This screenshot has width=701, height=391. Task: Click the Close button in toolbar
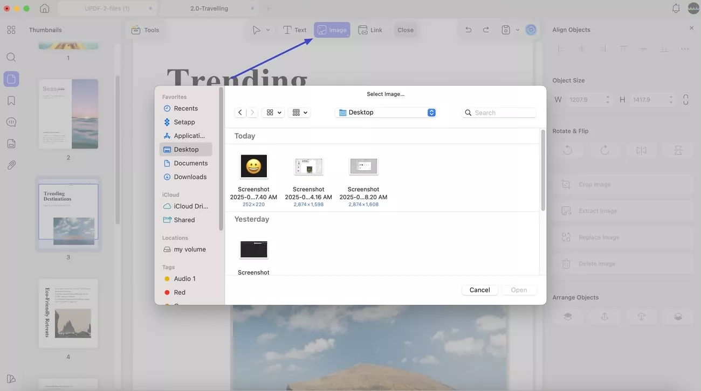coord(405,30)
